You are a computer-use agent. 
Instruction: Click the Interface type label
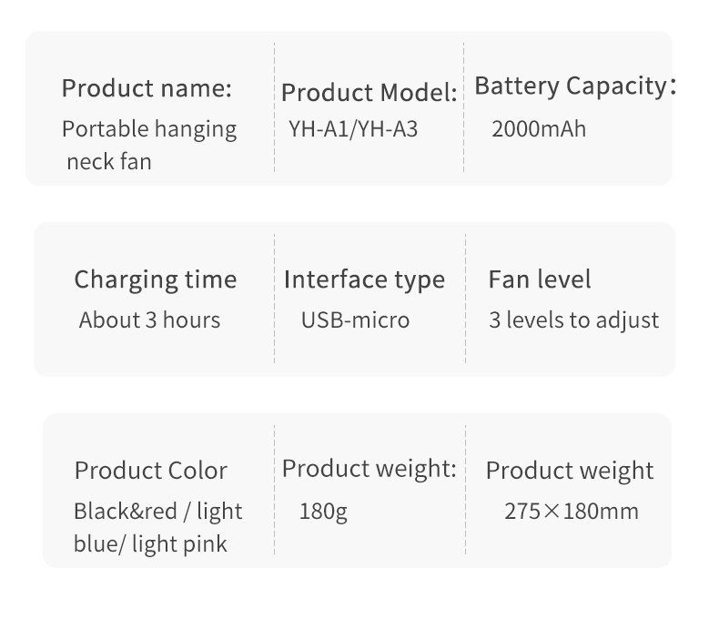365,279
